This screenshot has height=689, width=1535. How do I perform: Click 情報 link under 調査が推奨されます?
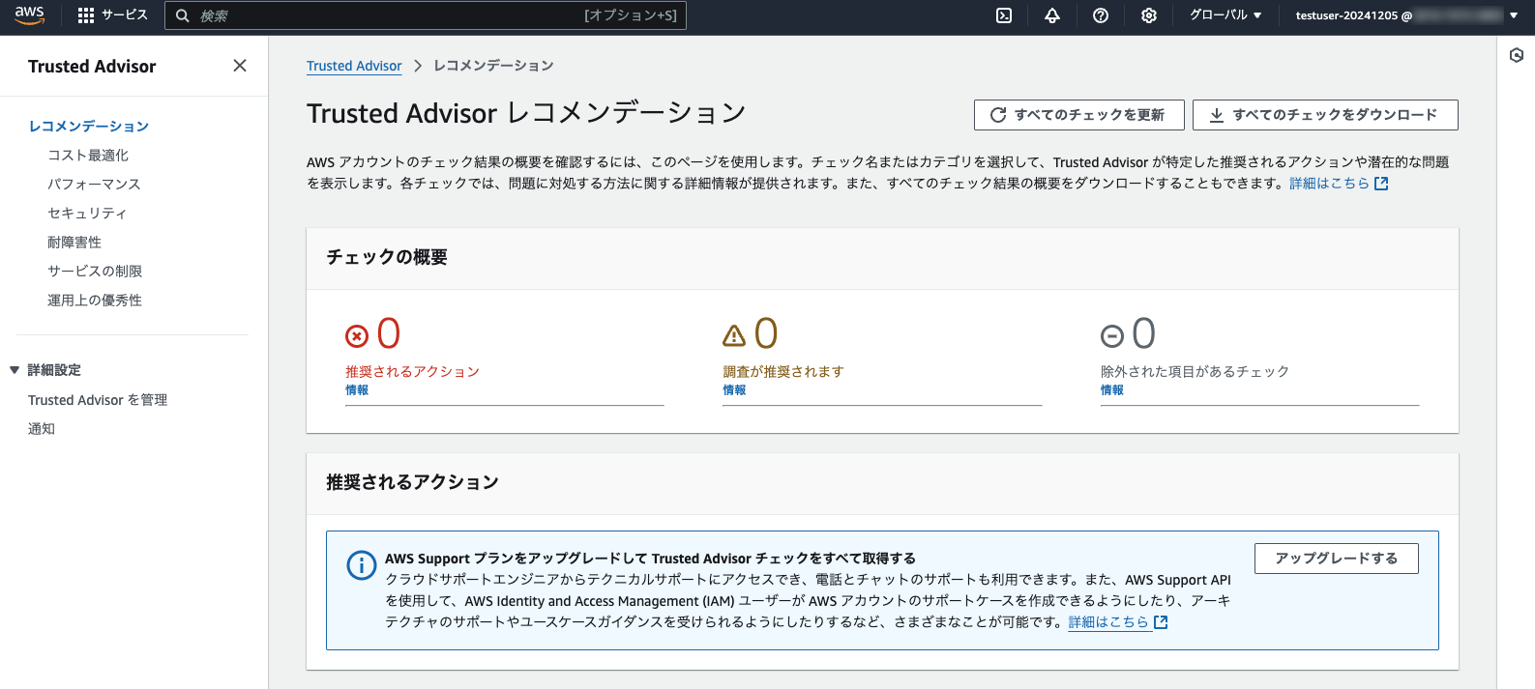(x=734, y=390)
